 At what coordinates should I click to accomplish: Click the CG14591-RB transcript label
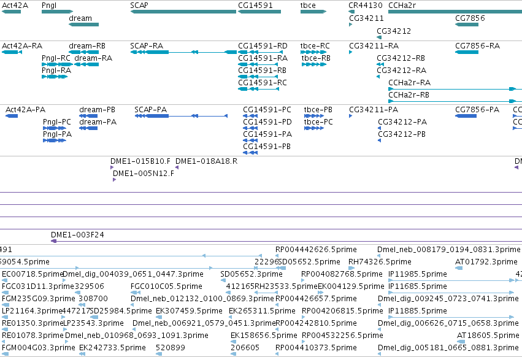coord(263,71)
